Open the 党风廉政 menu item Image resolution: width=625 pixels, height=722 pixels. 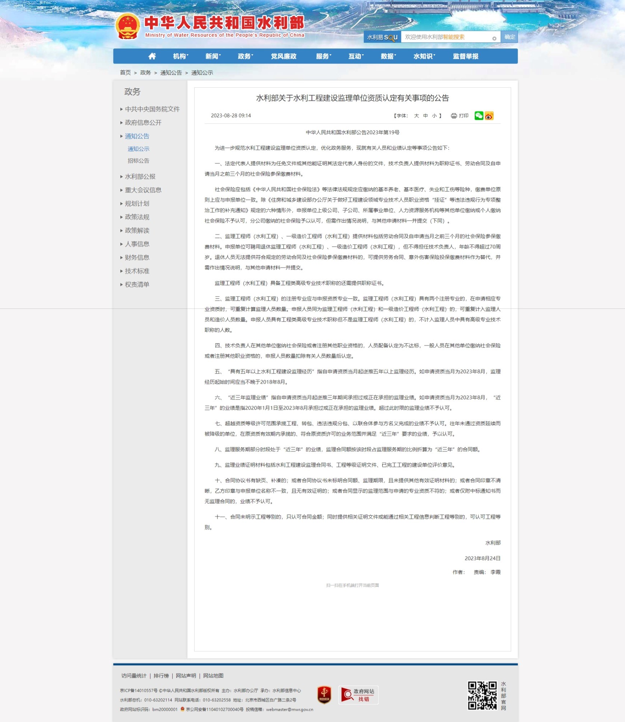click(x=283, y=56)
